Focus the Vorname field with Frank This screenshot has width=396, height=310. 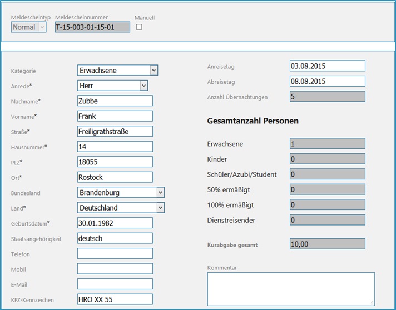[x=115, y=116]
